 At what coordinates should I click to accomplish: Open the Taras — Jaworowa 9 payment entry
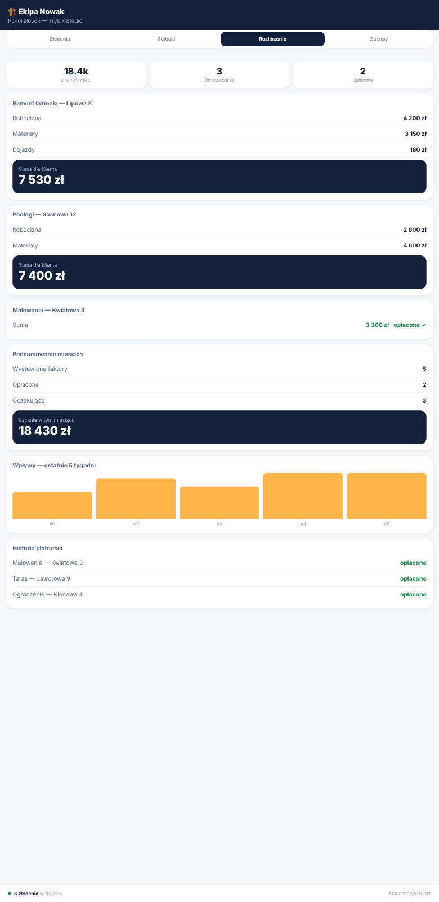click(219, 579)
